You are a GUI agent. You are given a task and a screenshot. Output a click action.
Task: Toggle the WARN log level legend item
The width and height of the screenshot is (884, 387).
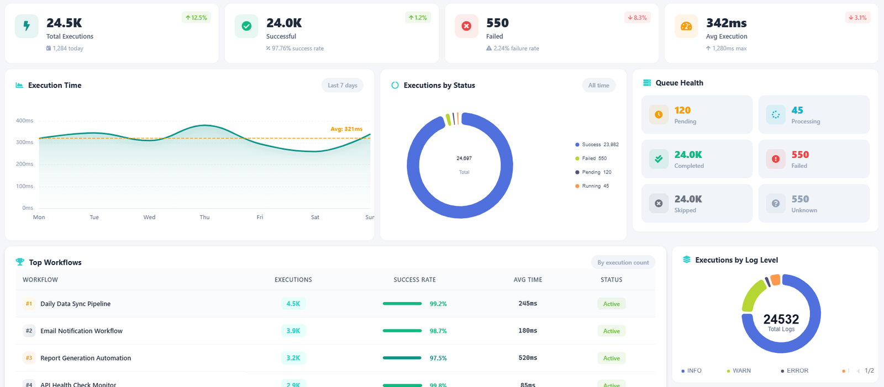739,371
